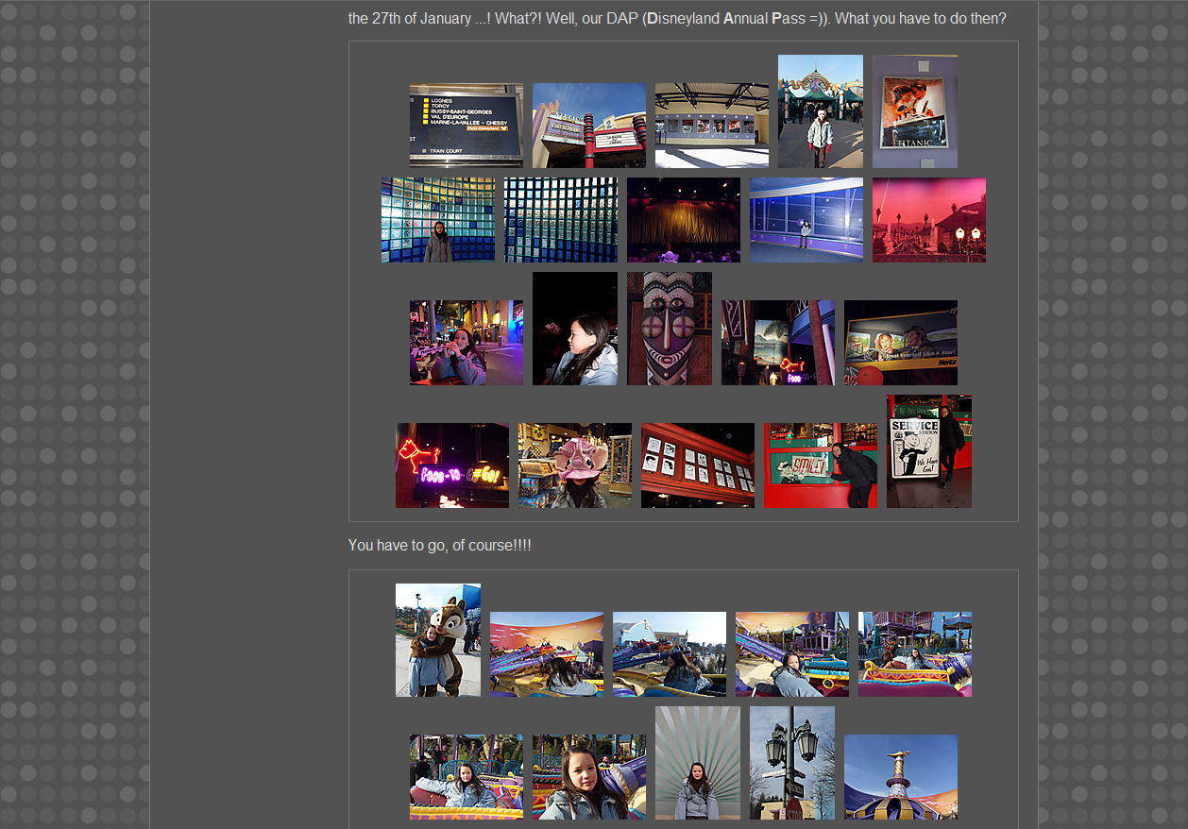View photo of person beside Smiley sign

(820, 465)
